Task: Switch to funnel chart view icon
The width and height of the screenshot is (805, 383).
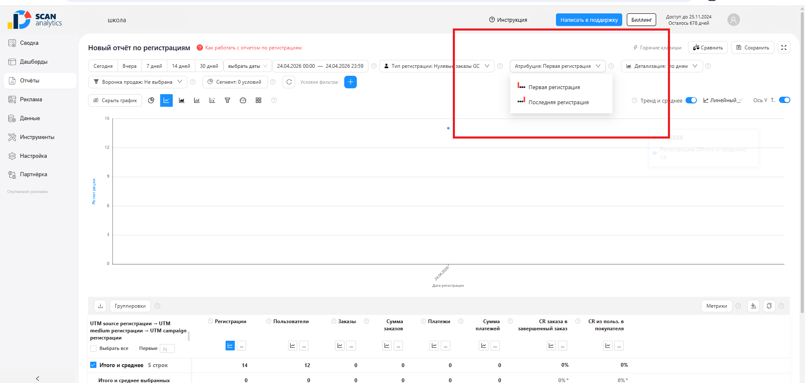Action: click(x=227, y=100)
